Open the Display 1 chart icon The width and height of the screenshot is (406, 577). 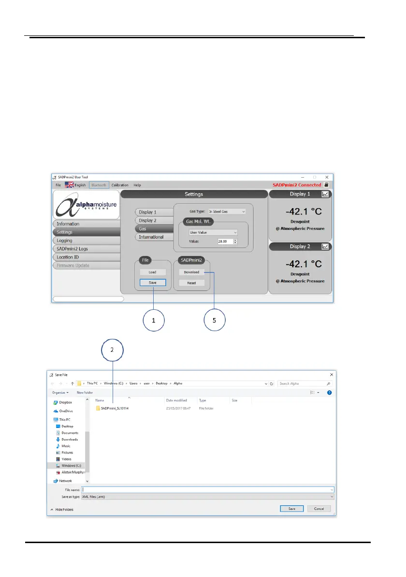(325, 194)
